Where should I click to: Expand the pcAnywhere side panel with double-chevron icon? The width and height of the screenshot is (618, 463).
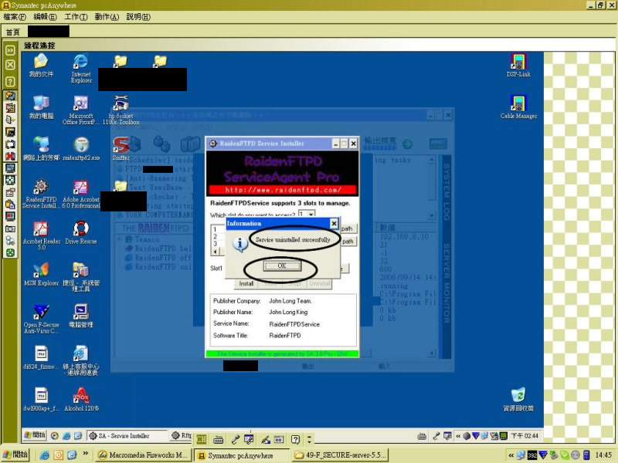click(x=10, y=50)
